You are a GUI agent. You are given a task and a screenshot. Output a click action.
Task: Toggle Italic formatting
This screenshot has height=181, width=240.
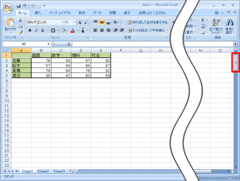(x=36, y=30)
